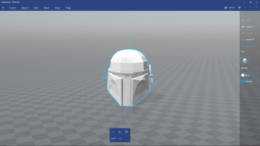Screen dimensions: 260x146
Task: Open the Object menu
Action: 25,8
